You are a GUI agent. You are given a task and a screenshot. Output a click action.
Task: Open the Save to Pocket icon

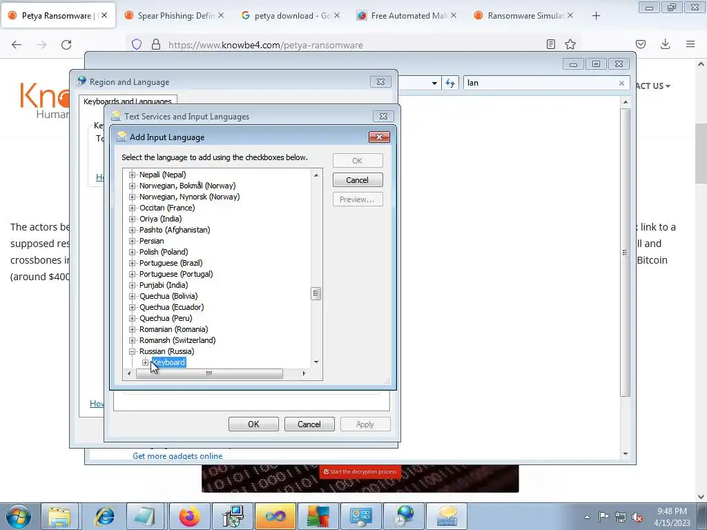pos(641,44)
